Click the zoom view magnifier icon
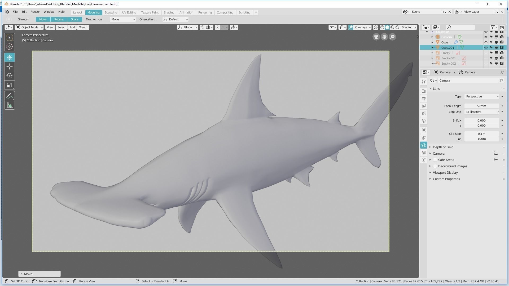 (x=392, y=37)
